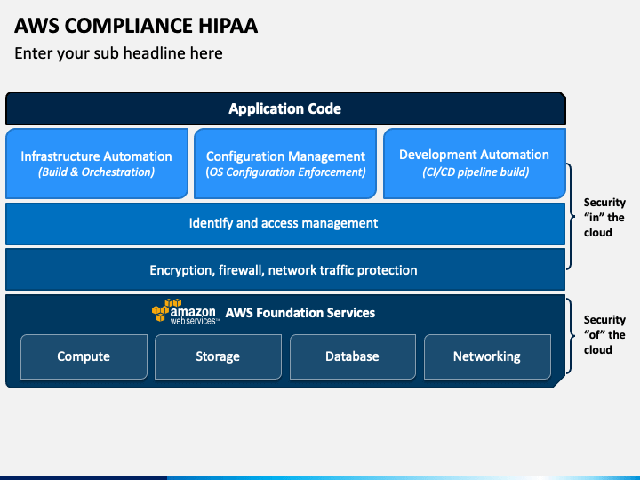Click '(Build & Orchestration)' subtitle

[x=96, y=172]
